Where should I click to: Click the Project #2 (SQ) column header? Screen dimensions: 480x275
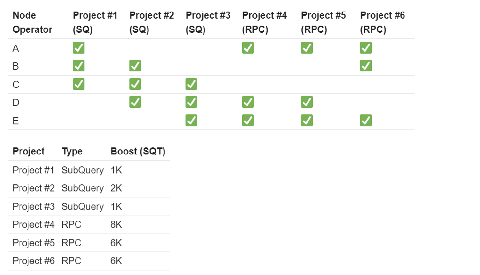[x=151, y=22]
